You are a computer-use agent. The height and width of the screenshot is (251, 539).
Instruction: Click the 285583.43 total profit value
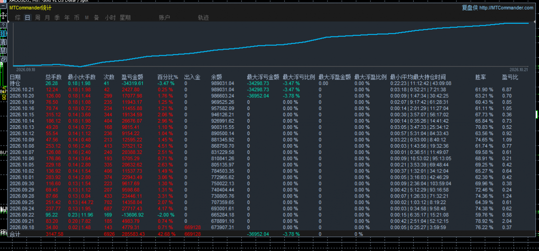pyautogui.click(x=133, y=234)
